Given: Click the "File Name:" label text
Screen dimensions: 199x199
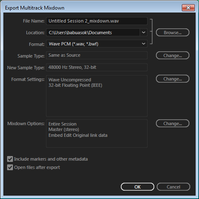Looking at the screenshot, I should pos(34,21).
